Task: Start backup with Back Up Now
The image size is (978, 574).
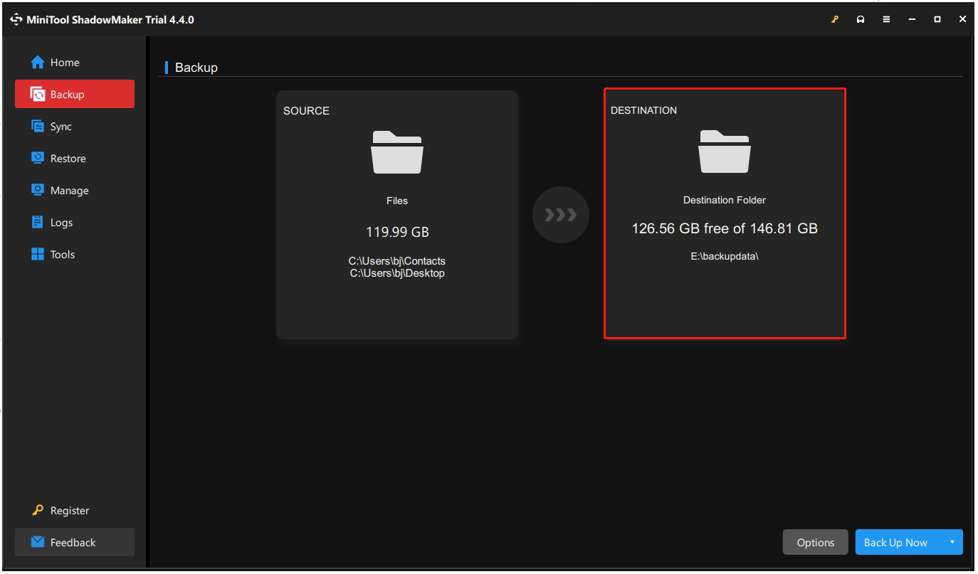Action: [895, 543]
